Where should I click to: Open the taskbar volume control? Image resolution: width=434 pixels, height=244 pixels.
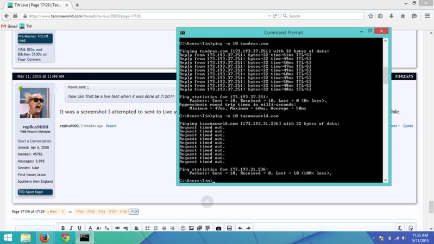[404, 238]
